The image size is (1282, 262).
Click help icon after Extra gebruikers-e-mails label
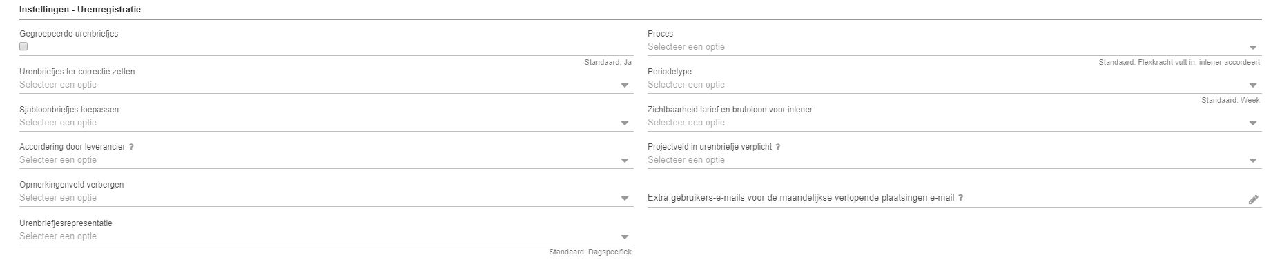pyautogui.click(x=961, y=198)
